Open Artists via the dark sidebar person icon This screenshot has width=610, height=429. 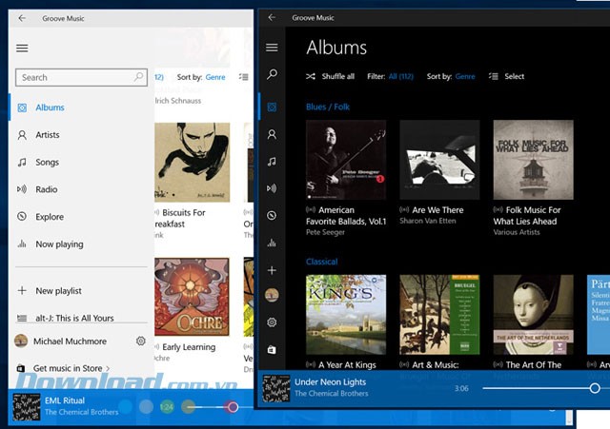(272, 135)
